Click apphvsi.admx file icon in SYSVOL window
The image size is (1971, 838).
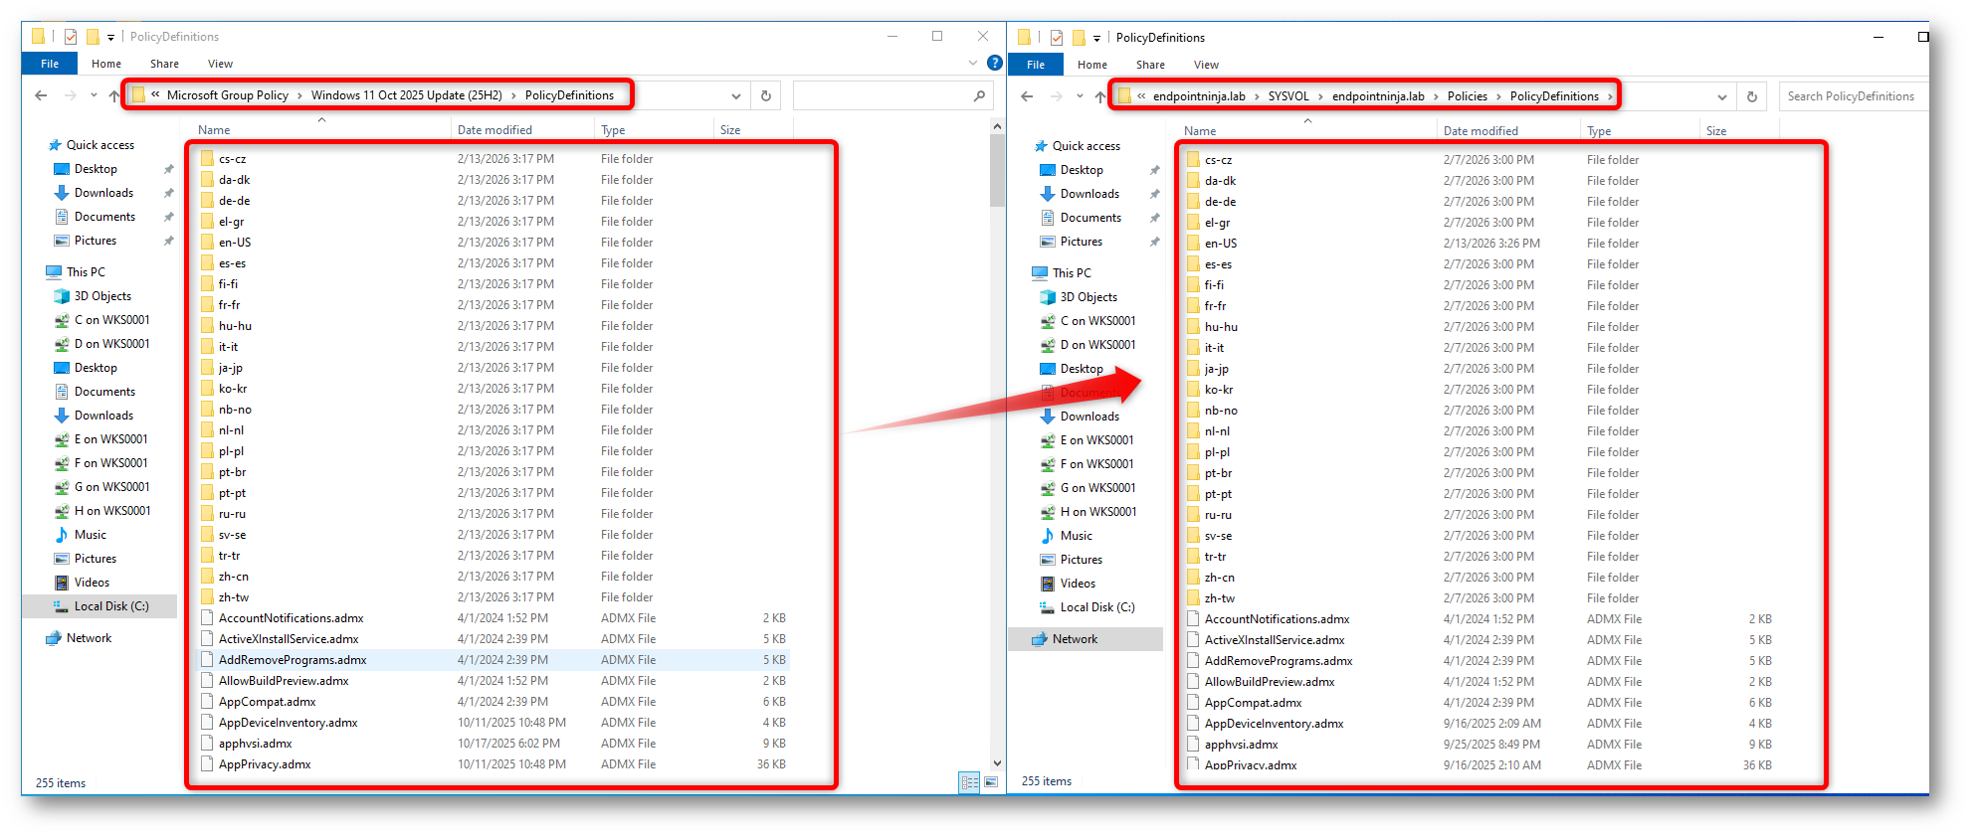(1193, 745)
